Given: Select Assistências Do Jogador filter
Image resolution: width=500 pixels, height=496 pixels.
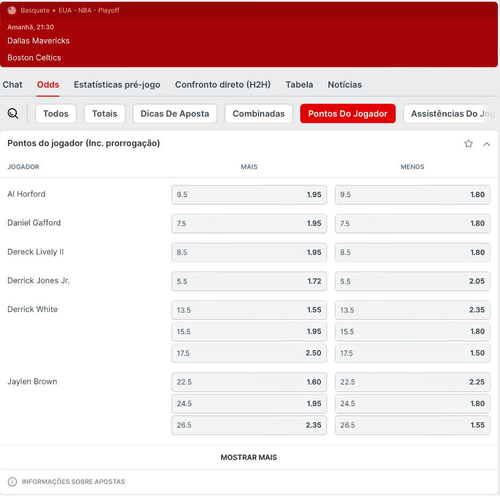Looking at the screenshot, I should pos(450,113).
